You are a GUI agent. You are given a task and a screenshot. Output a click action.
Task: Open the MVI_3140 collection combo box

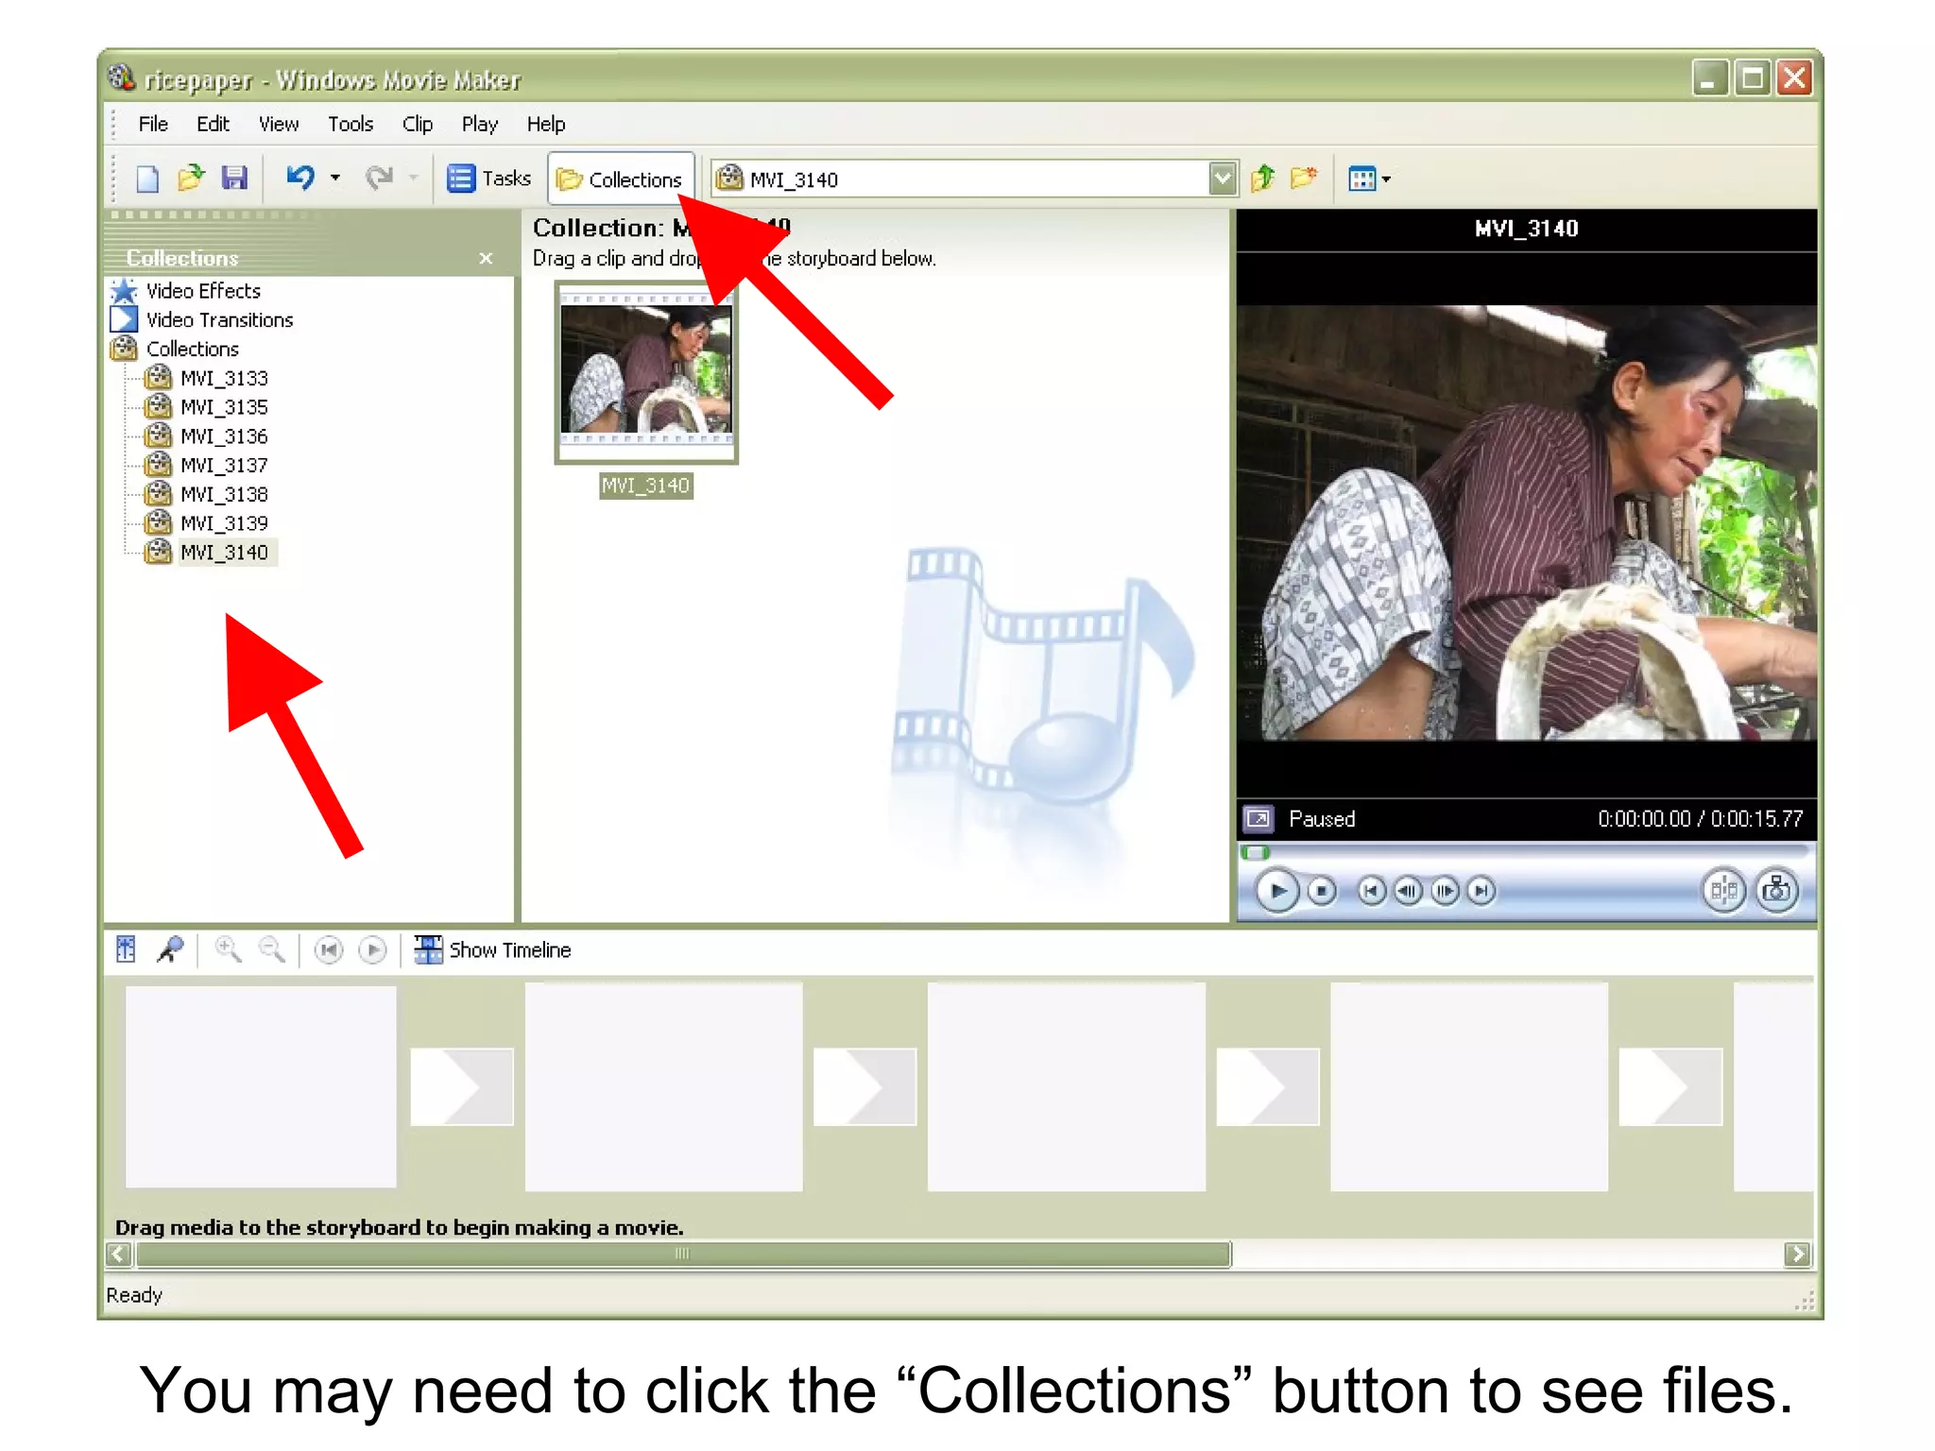click(974, 179)
